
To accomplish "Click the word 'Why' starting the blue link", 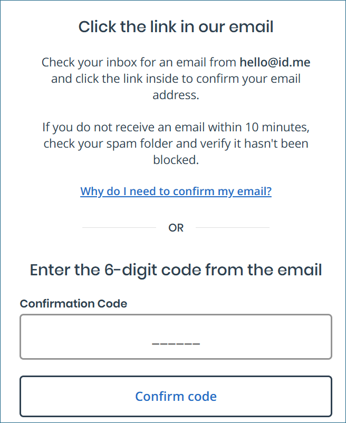I will 92,191.
